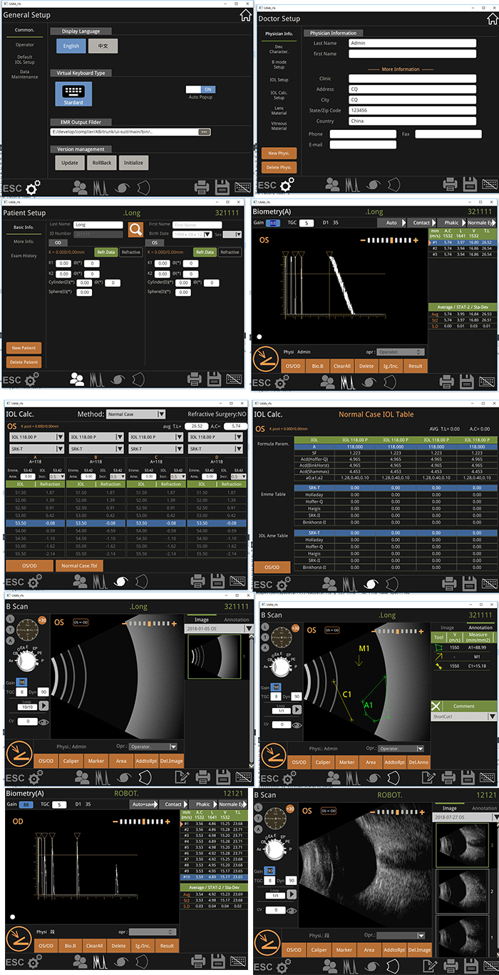Click IOL lens icon in Doctor Setup bottom bar
Viewport: 499px width, 975px height.
(395, 186)
